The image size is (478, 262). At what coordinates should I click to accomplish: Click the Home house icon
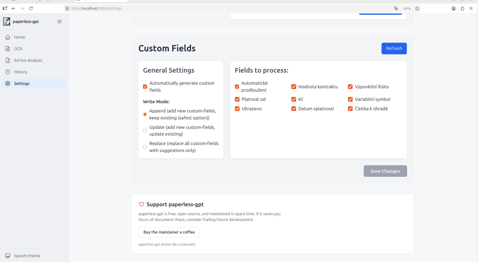tap(8, 37)
